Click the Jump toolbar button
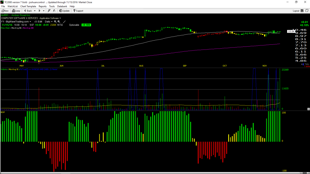The width and height of the screenshot is (310, 174). (16, 11)
